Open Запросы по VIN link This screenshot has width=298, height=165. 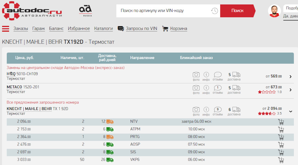142,28
